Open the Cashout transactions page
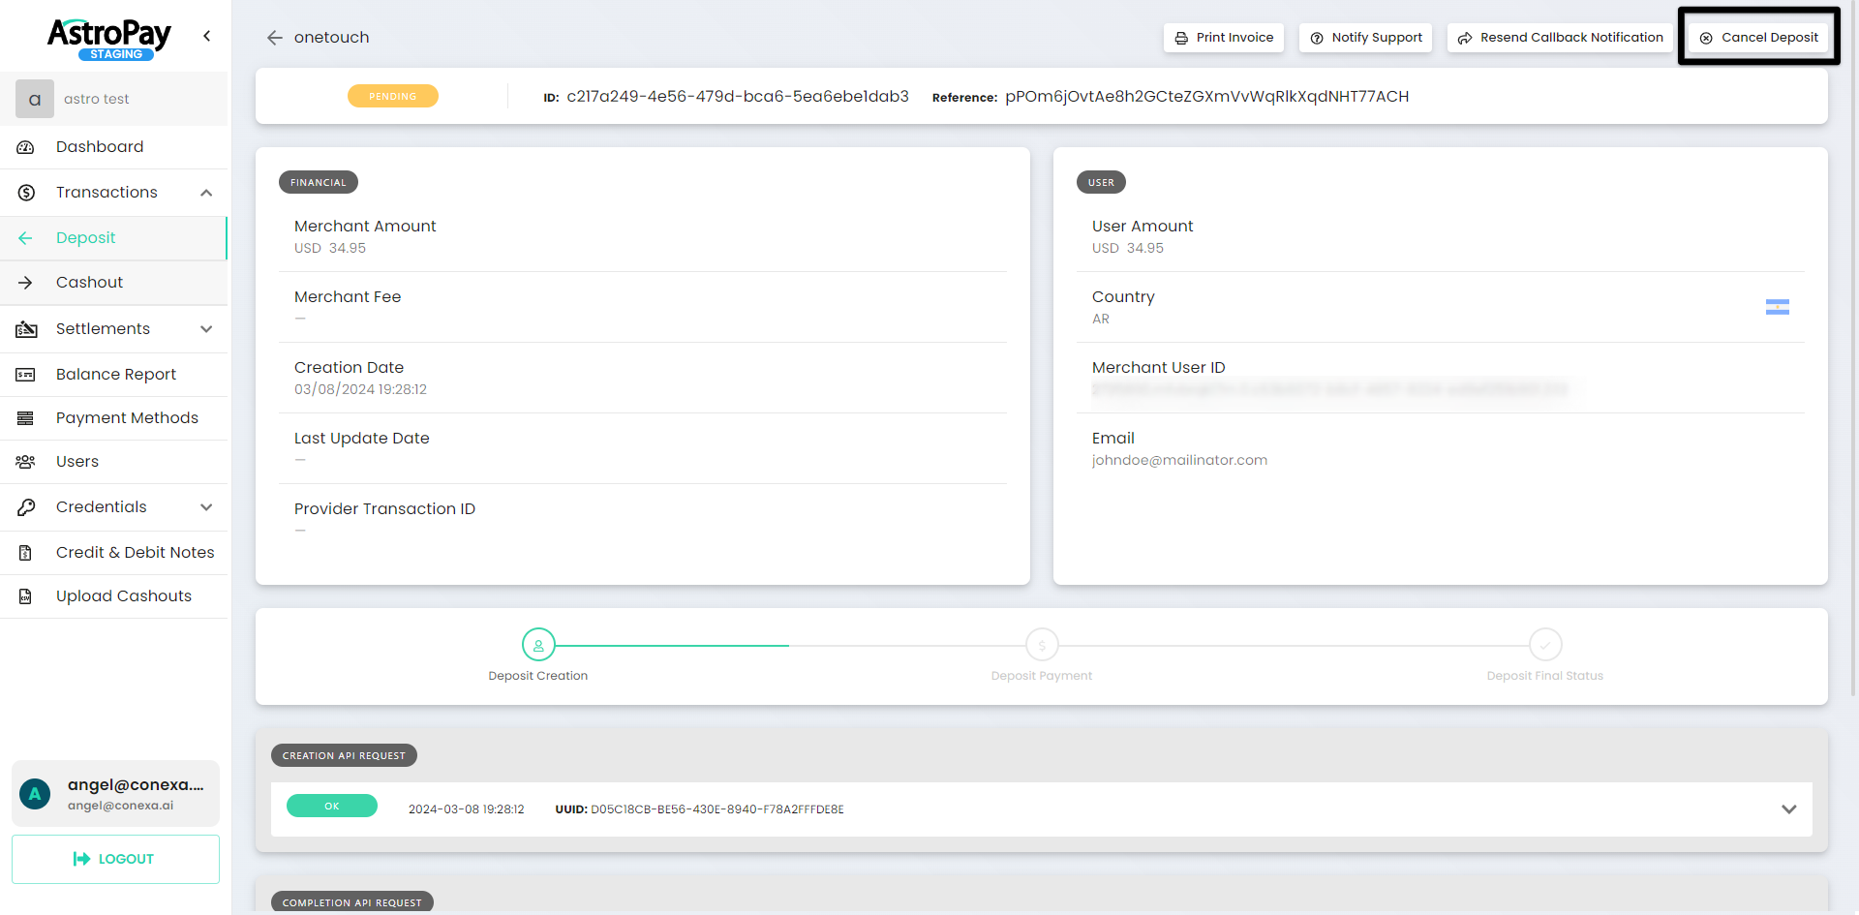 click(114, 283)
